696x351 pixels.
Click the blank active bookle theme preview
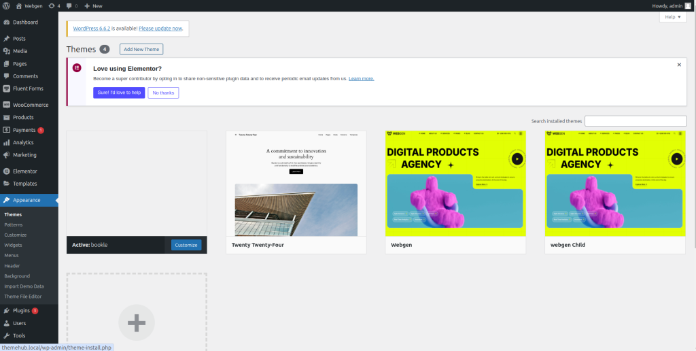click(x=137, y=184)
